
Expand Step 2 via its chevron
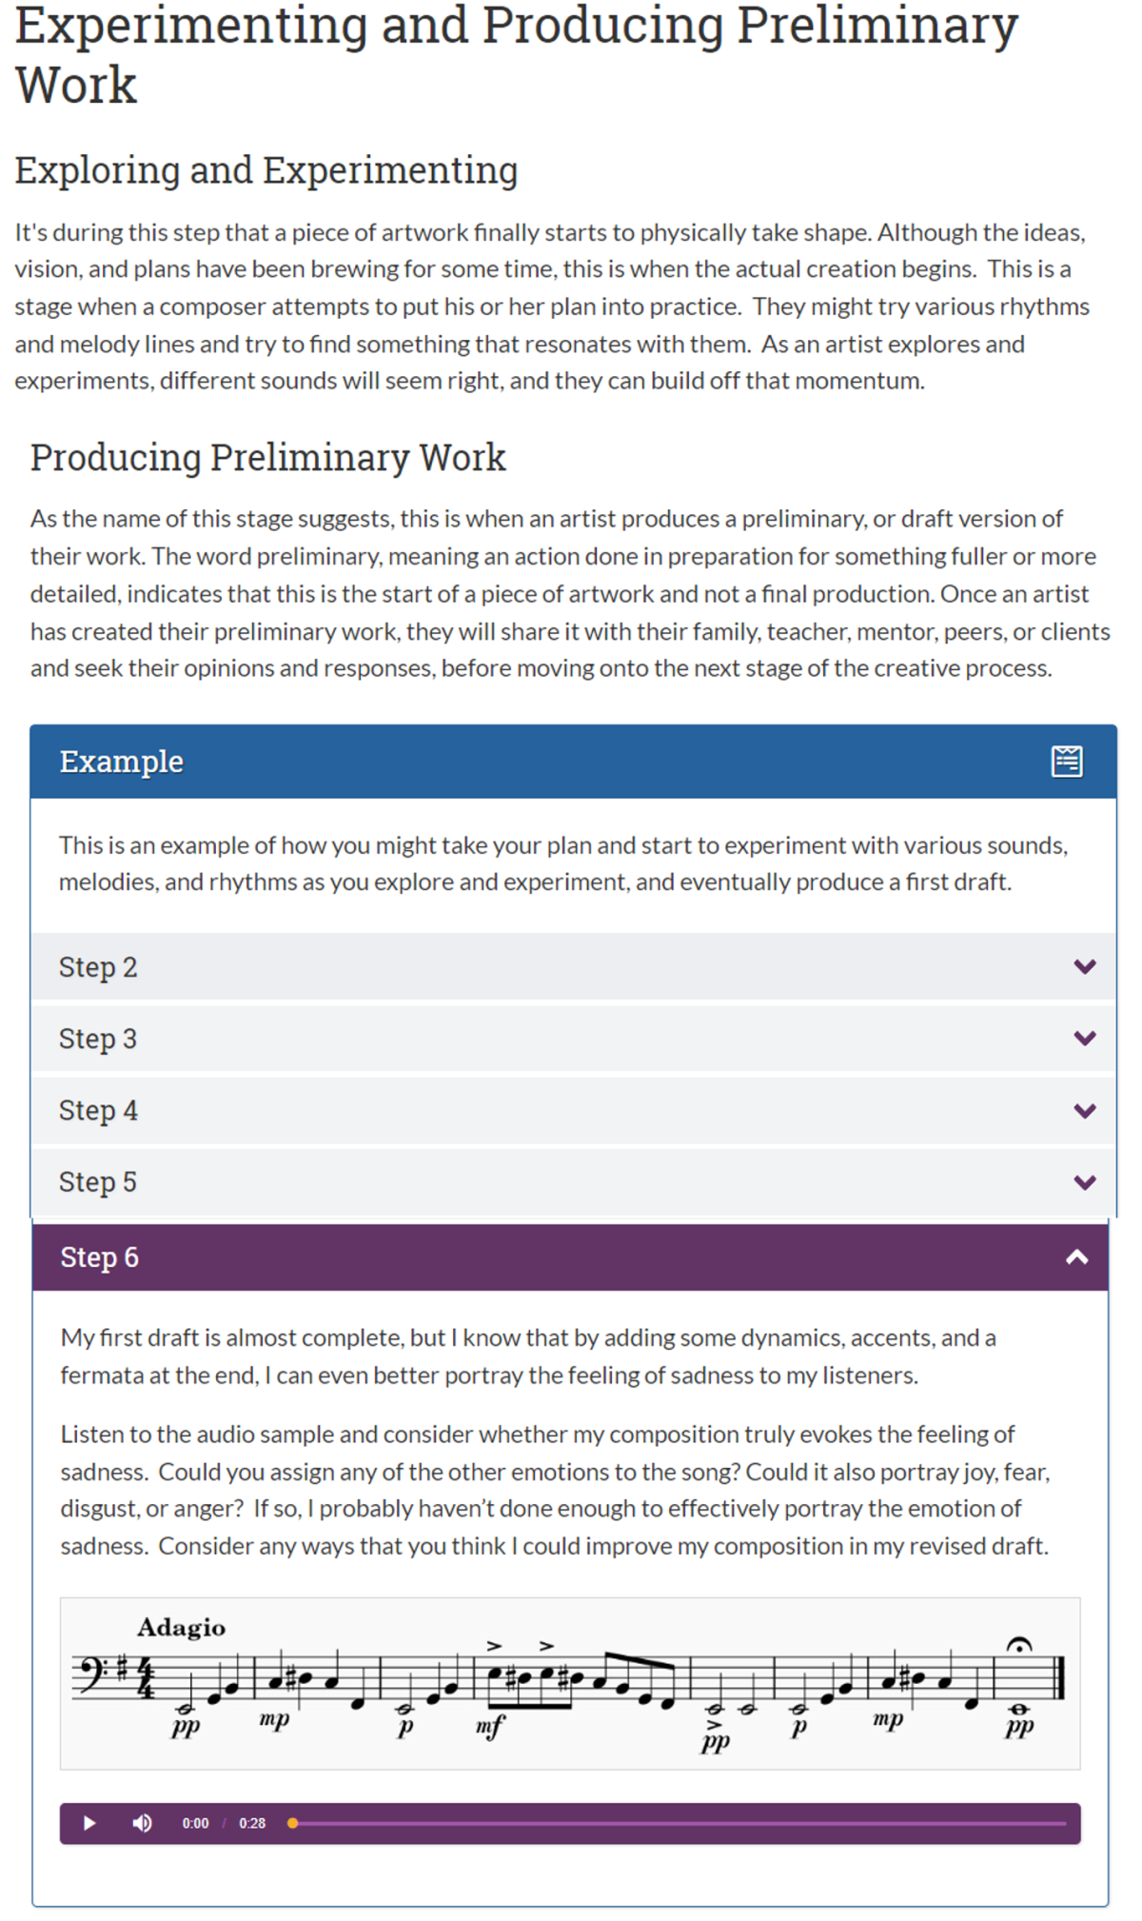[1084, 967]
